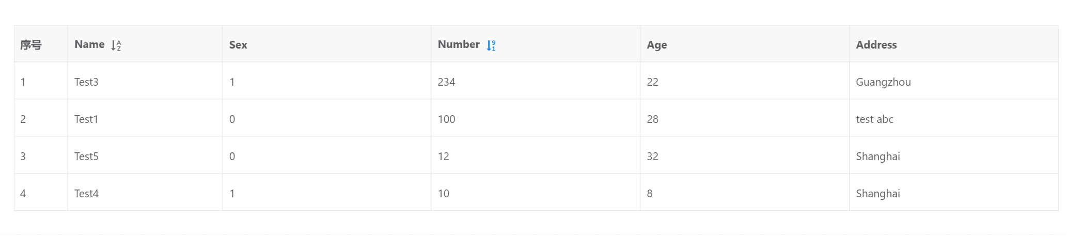The width and height of the screenshot is (1067, 236).
Task: Click the Number column sort icon
Action: (491, 45)
